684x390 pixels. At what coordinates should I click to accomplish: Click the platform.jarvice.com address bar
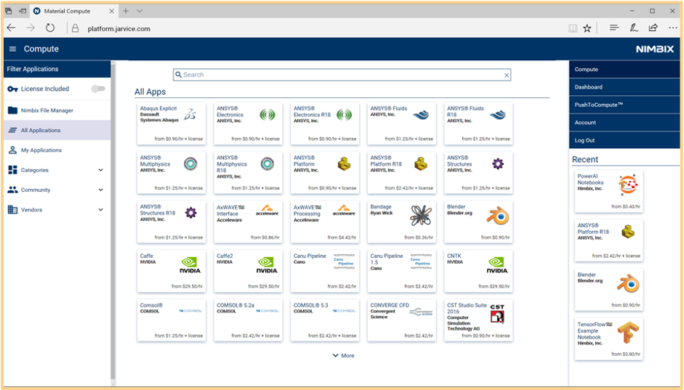tap(118, 29)
